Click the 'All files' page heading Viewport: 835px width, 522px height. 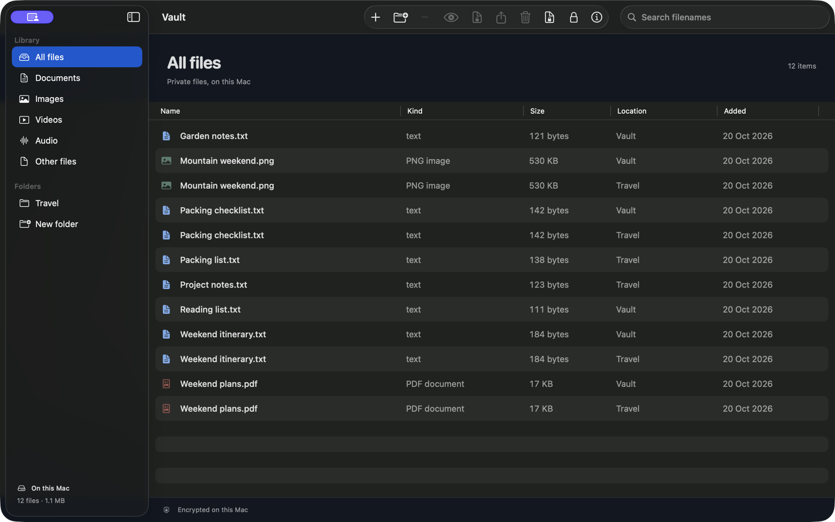coord(194,63)
